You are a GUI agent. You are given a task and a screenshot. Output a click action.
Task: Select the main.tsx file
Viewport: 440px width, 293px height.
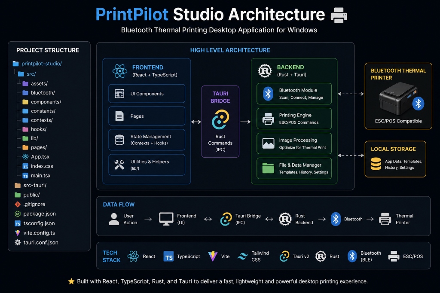(37, 176)
